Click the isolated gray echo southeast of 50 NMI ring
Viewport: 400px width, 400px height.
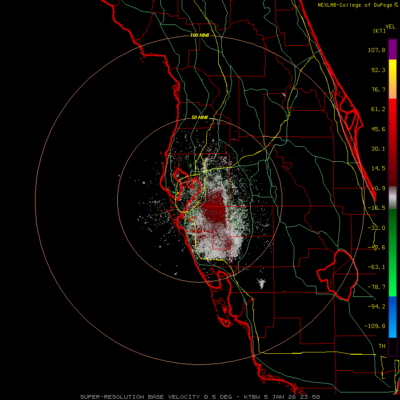click(261, 283)
